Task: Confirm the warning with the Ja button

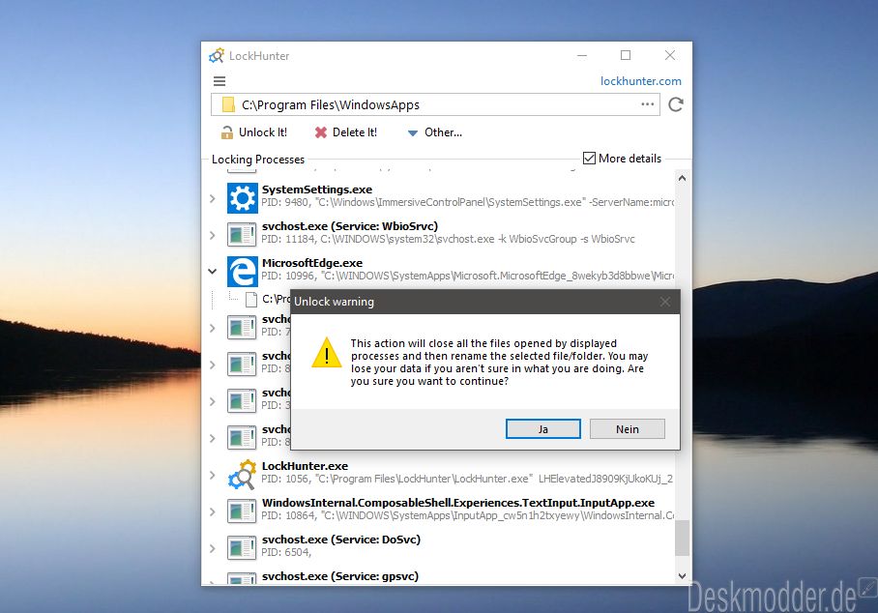Action: point(543,429)
